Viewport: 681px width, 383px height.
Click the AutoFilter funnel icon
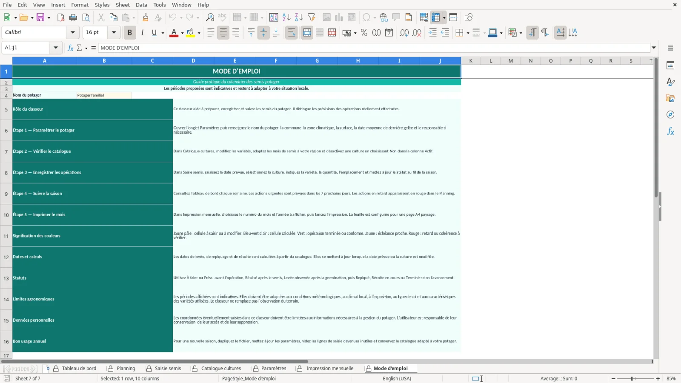point(312,17)
